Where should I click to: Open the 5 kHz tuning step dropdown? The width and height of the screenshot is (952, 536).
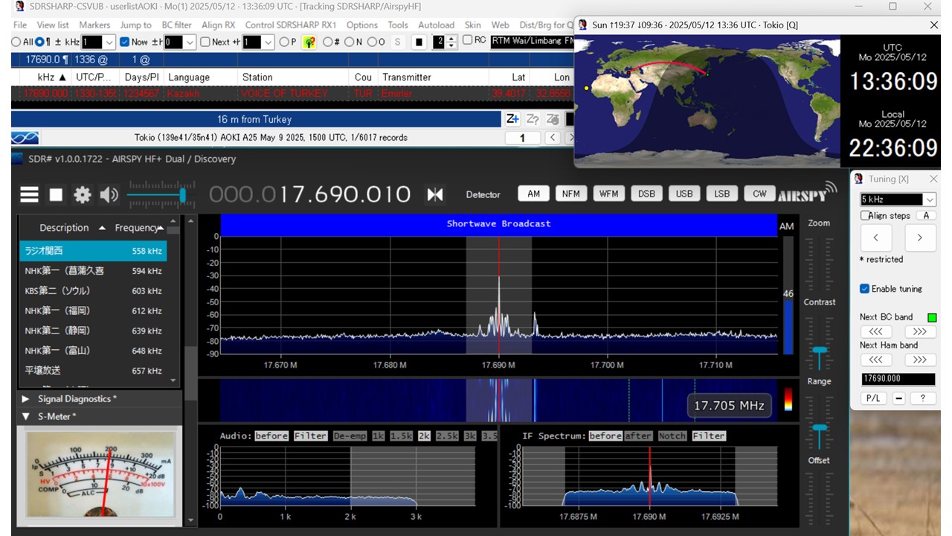pos(930,200)
